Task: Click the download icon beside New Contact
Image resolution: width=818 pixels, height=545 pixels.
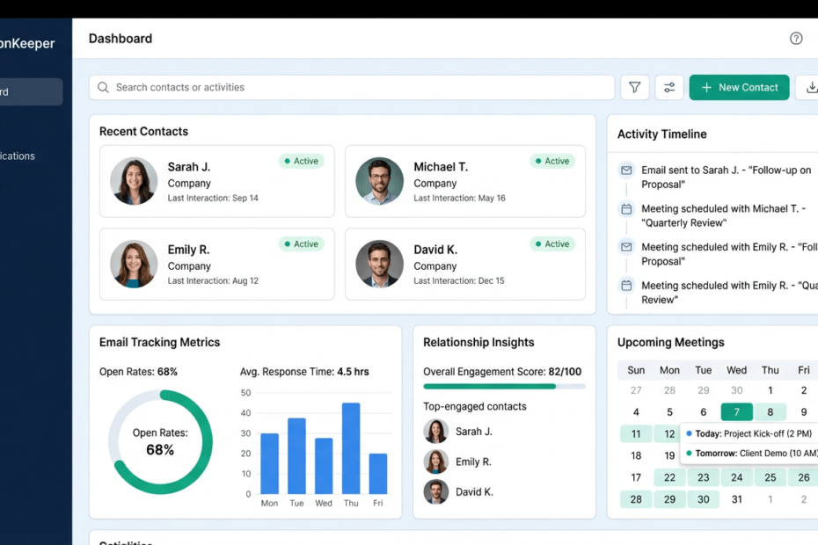Action: click(x=808, y=88)
